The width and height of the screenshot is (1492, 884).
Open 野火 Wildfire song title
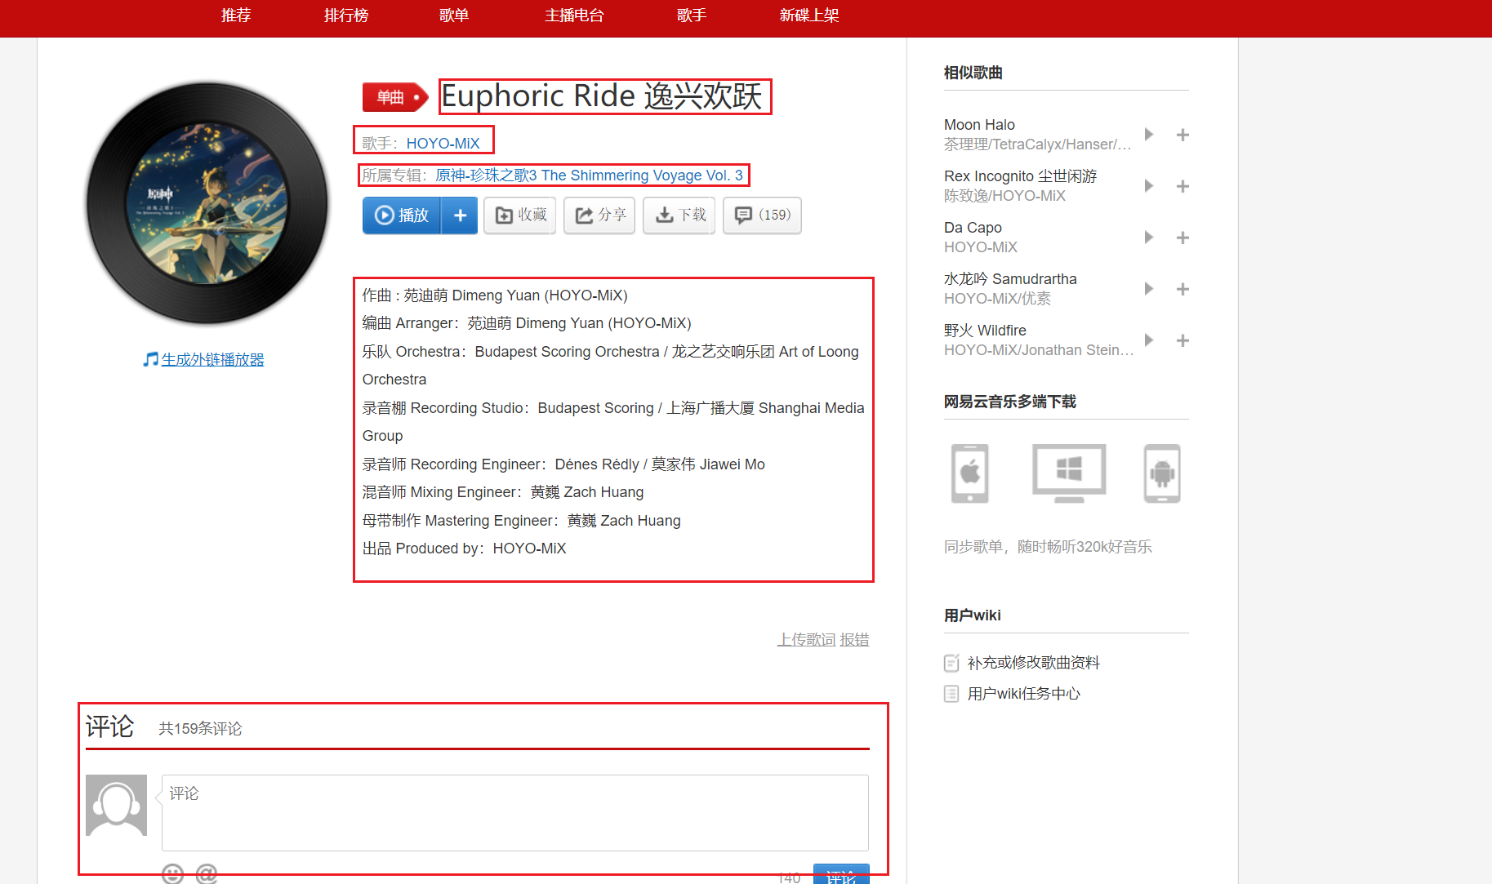pos(985,331)
